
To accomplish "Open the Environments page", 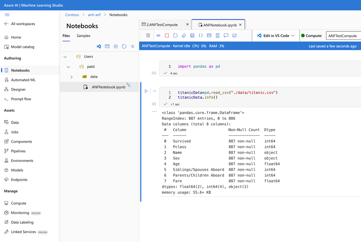I will click(x=19, y=161).
